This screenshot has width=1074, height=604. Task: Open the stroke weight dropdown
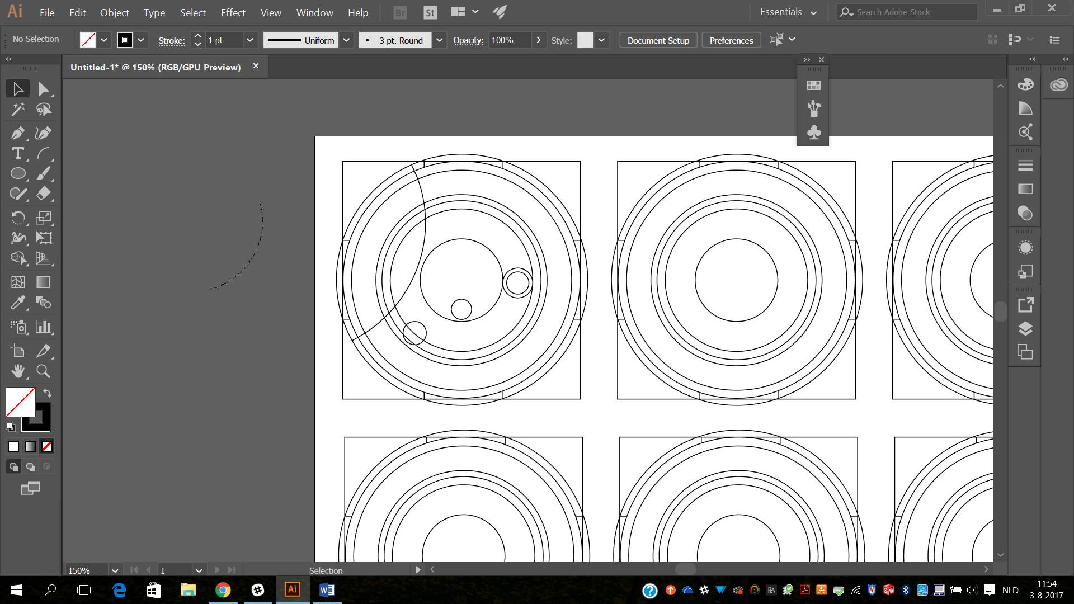[x=249, y=40]
